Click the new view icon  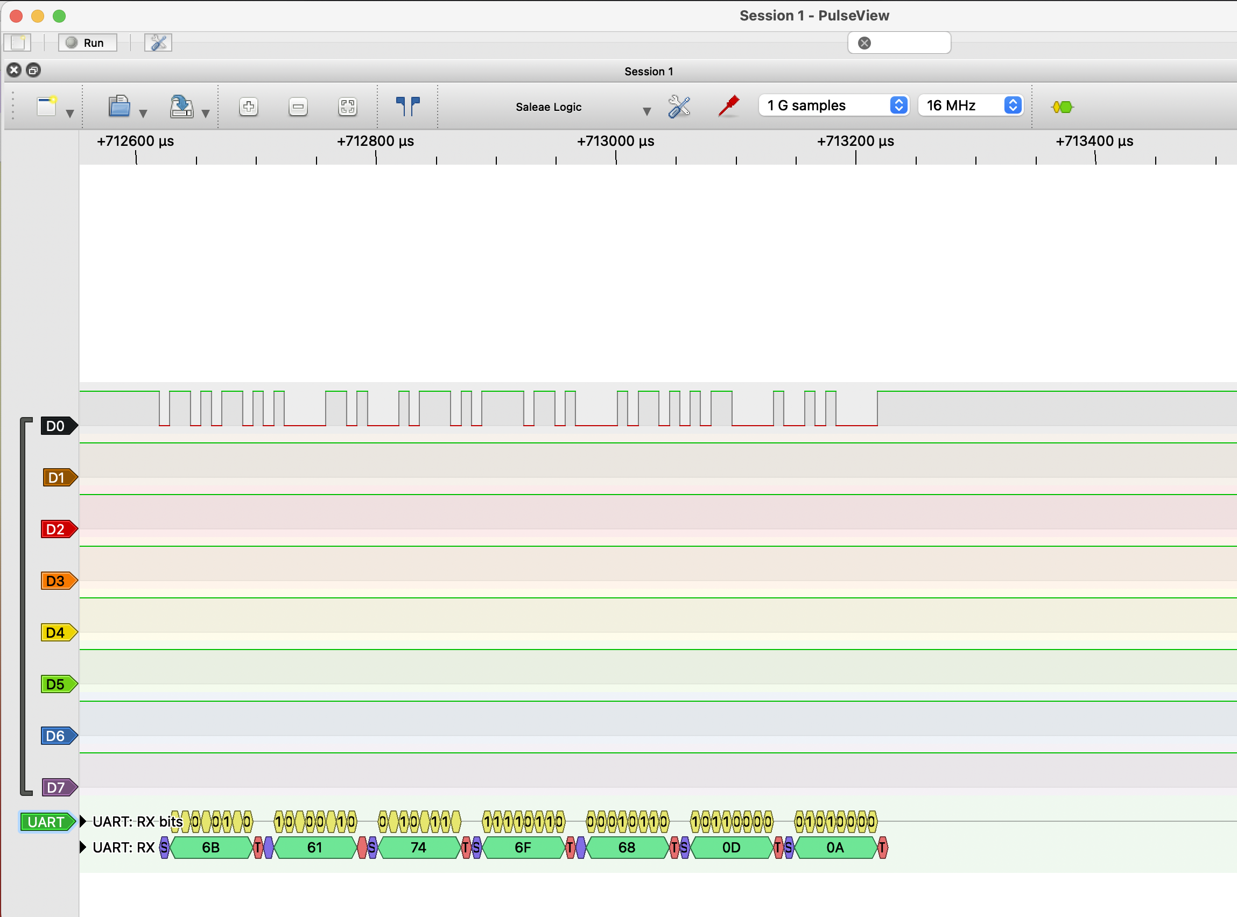47,106
